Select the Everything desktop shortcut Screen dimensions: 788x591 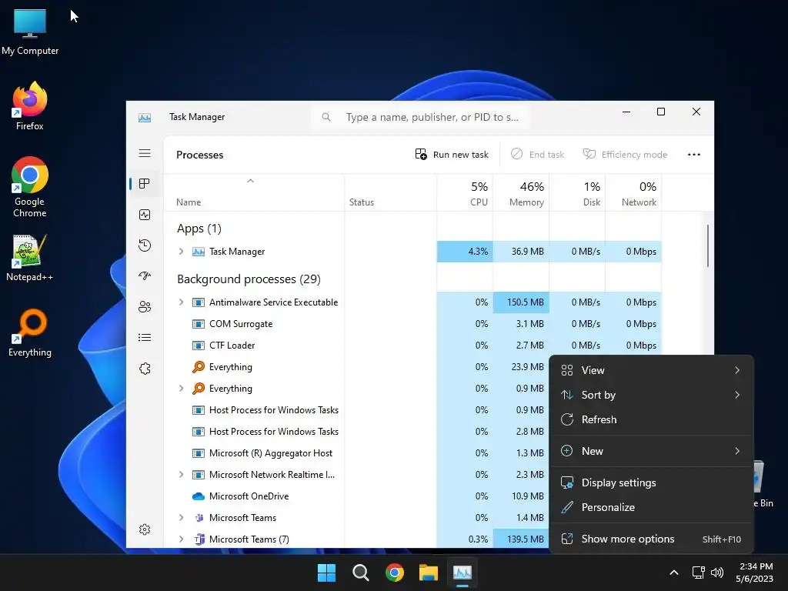coord(30,333)
